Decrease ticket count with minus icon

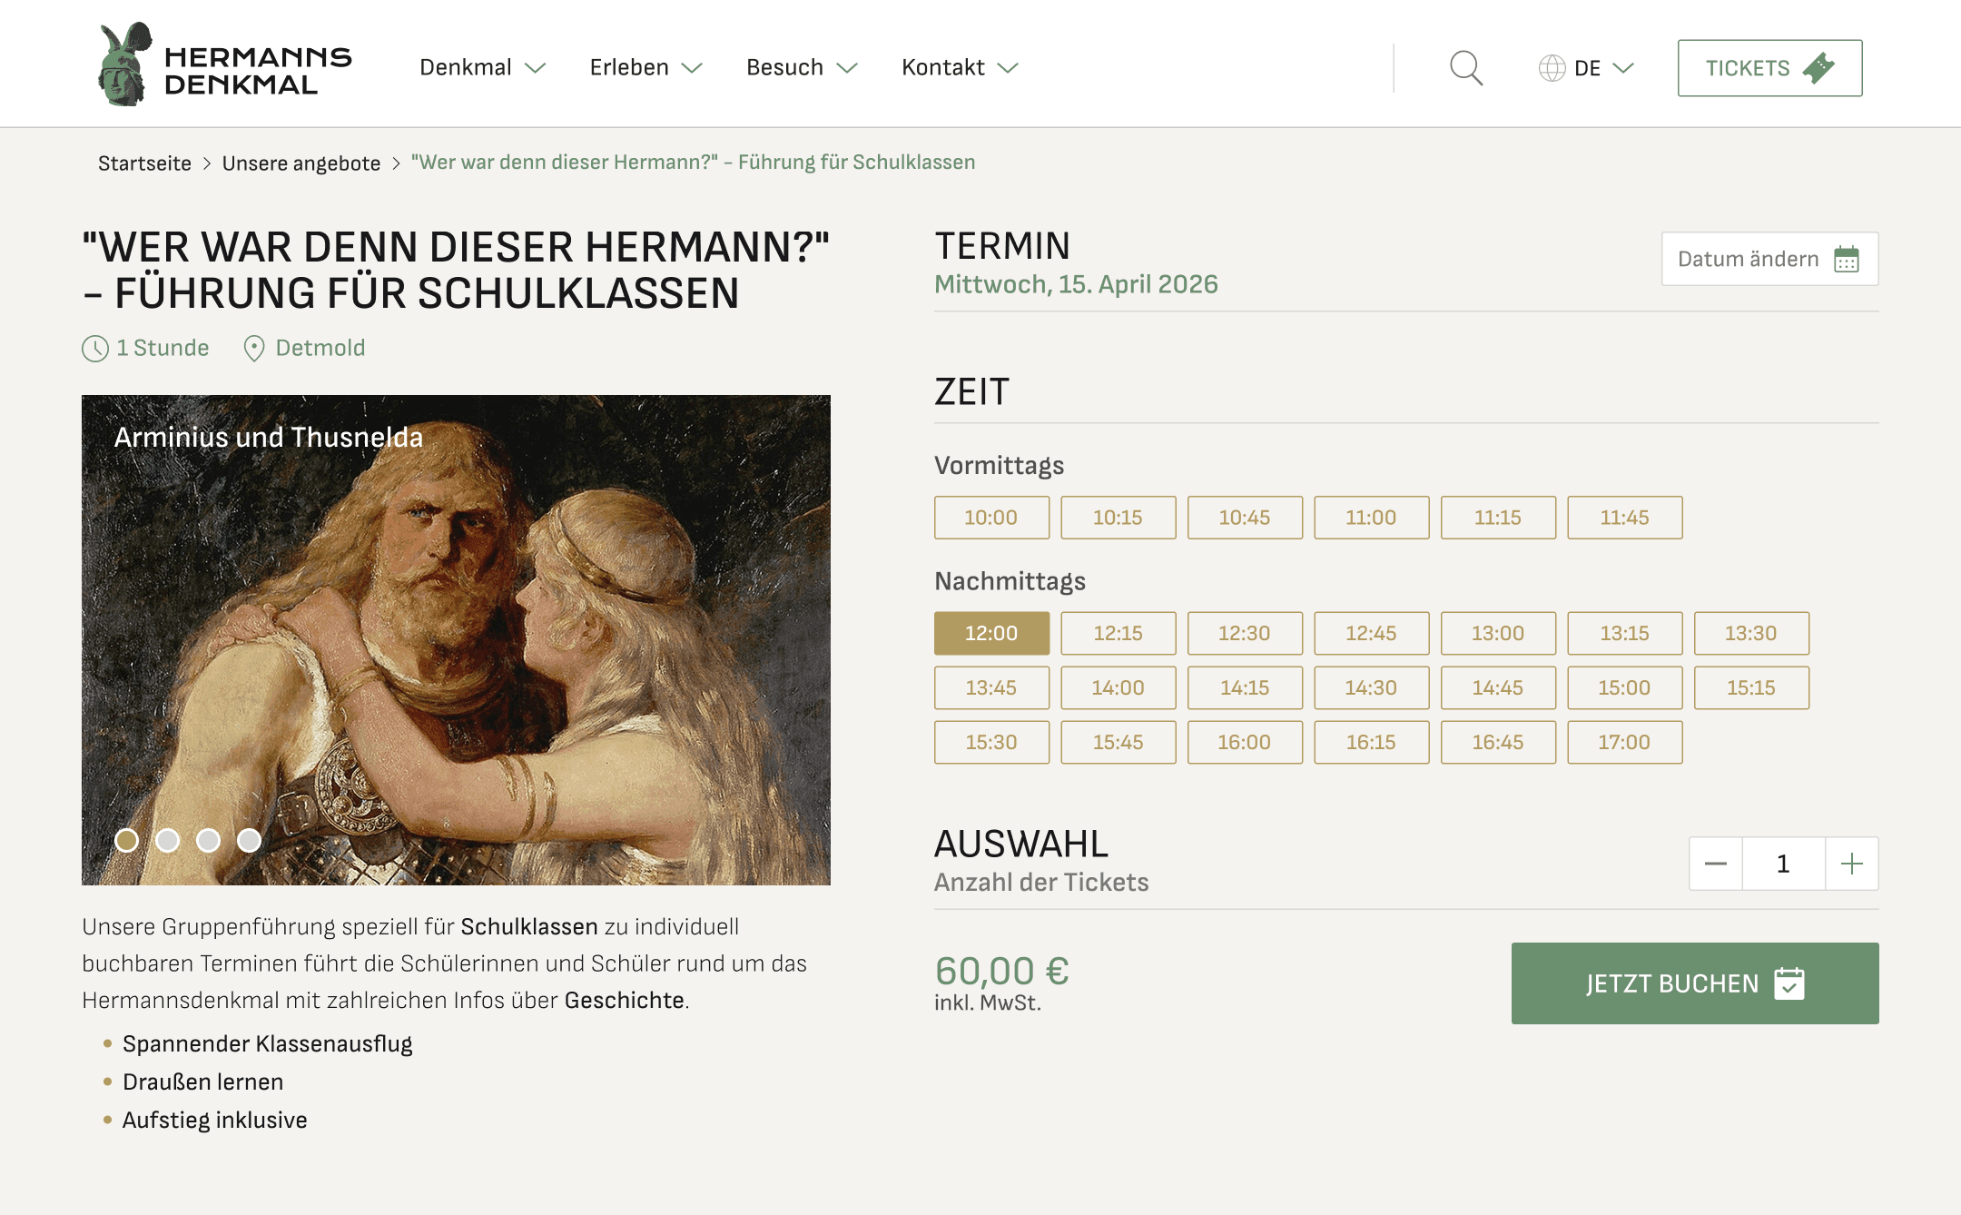pos(1715,864)
